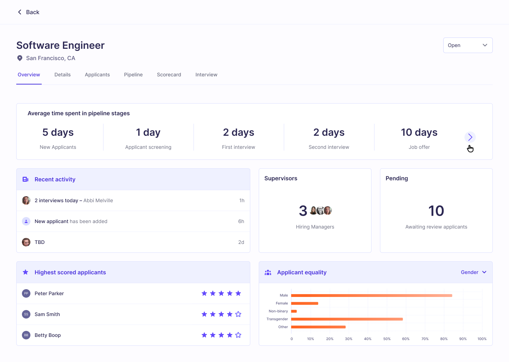The height and width of the screenshot is (362, 509).
Task: Click the location pin beside San Francisco, CA
Action: point(20,58)
